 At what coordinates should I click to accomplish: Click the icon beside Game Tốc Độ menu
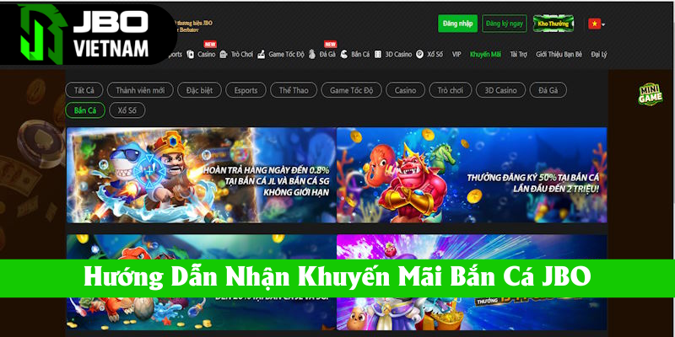point(261,55)
